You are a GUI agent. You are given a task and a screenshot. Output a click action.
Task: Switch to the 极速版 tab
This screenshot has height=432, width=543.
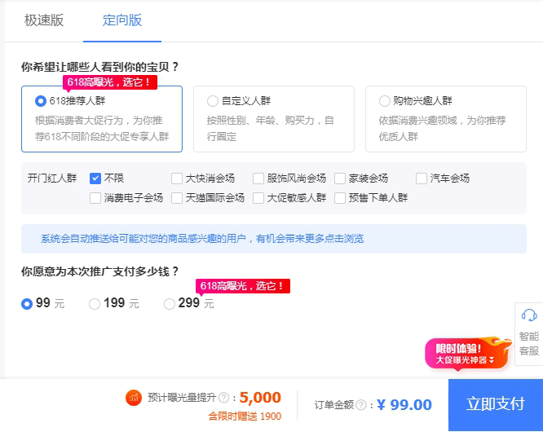tap(44, 20)
